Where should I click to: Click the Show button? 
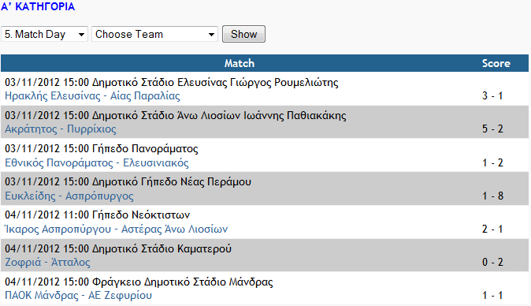243,34
